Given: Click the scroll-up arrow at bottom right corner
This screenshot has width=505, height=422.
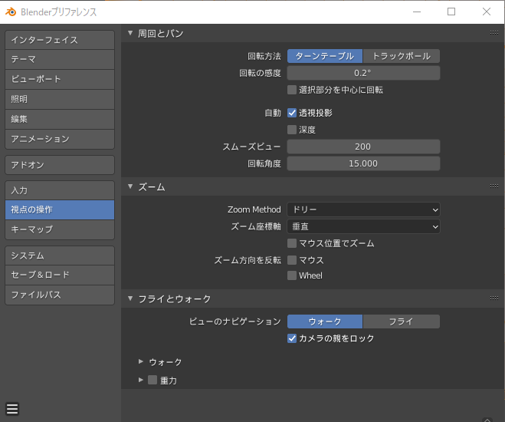Looking at the screenshot, I should pos(487,420).
